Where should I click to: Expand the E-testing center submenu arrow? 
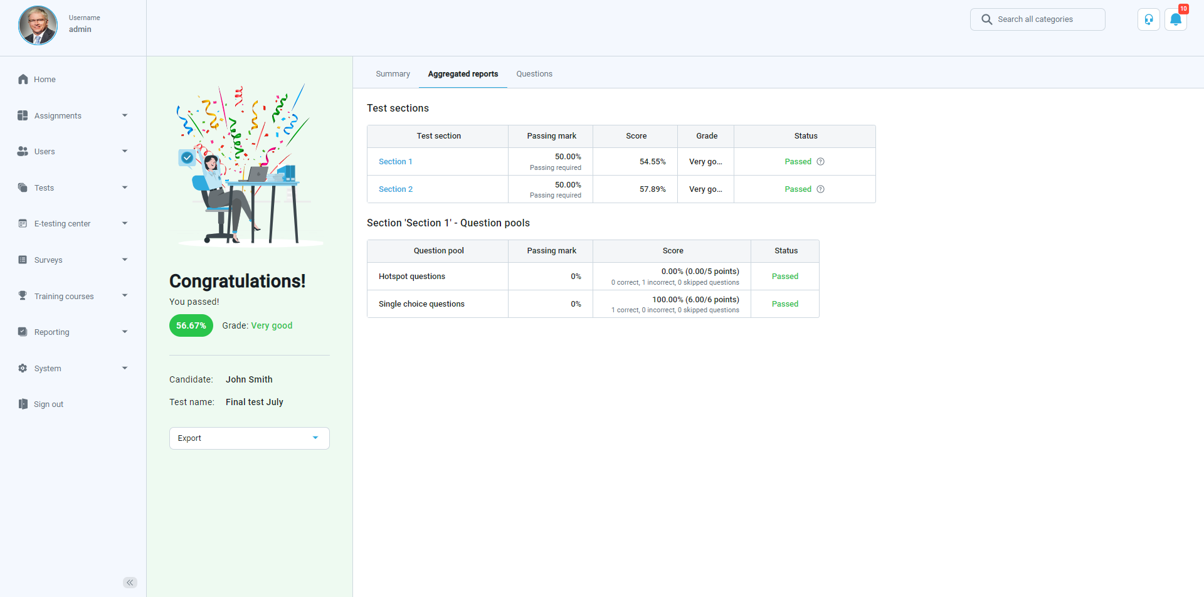pyautogui.click(x=125, y=223)
